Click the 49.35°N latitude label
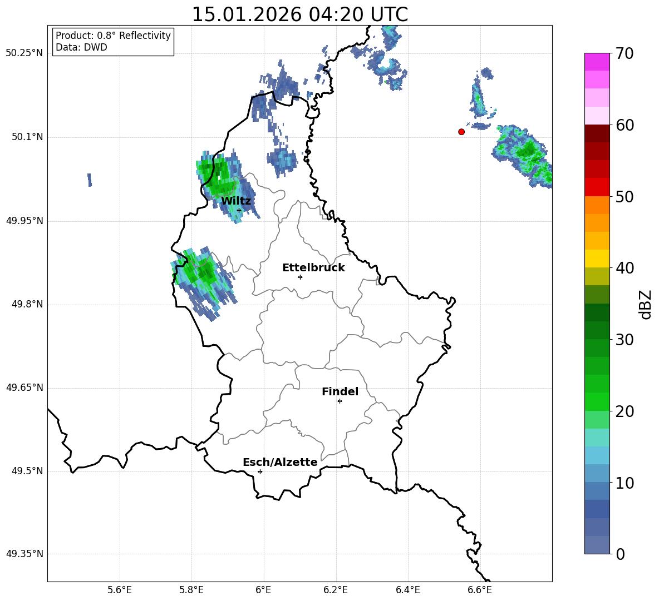 pos(24,554)
